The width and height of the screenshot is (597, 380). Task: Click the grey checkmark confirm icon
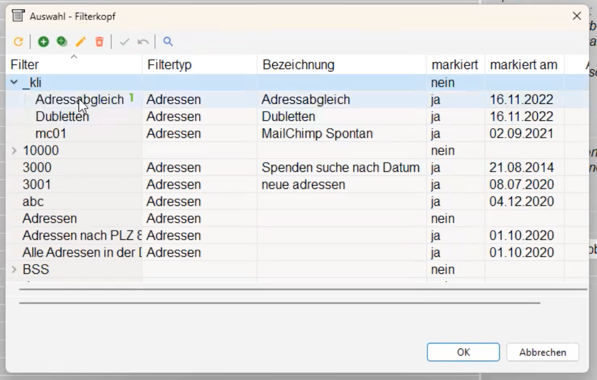[125, 42]
